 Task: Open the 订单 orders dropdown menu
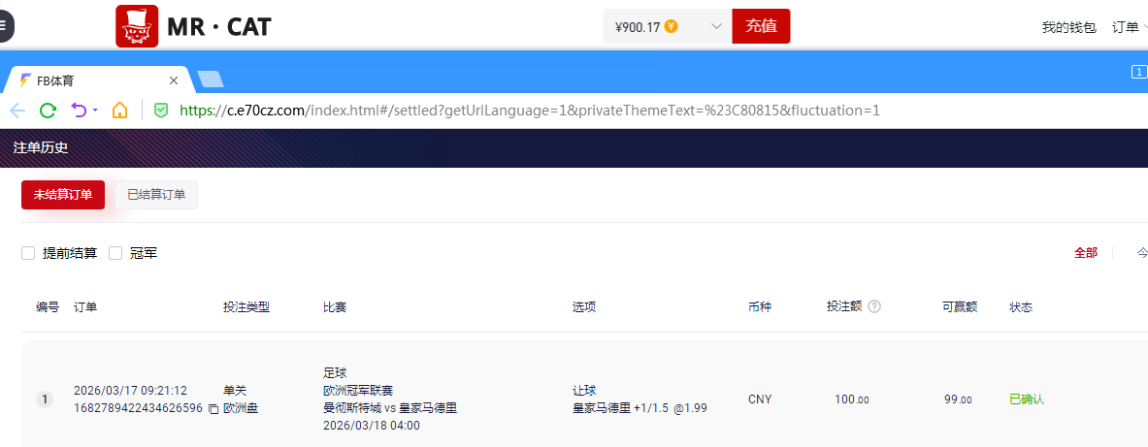pos(1129,27)
